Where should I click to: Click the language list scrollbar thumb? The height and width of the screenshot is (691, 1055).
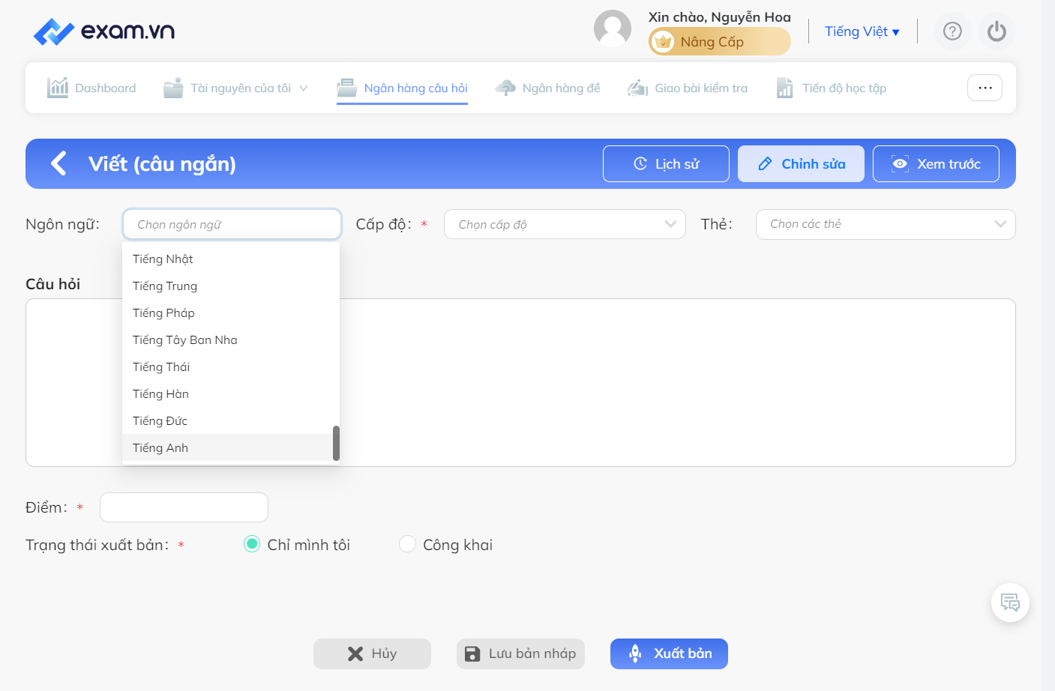tap(336, 443)
